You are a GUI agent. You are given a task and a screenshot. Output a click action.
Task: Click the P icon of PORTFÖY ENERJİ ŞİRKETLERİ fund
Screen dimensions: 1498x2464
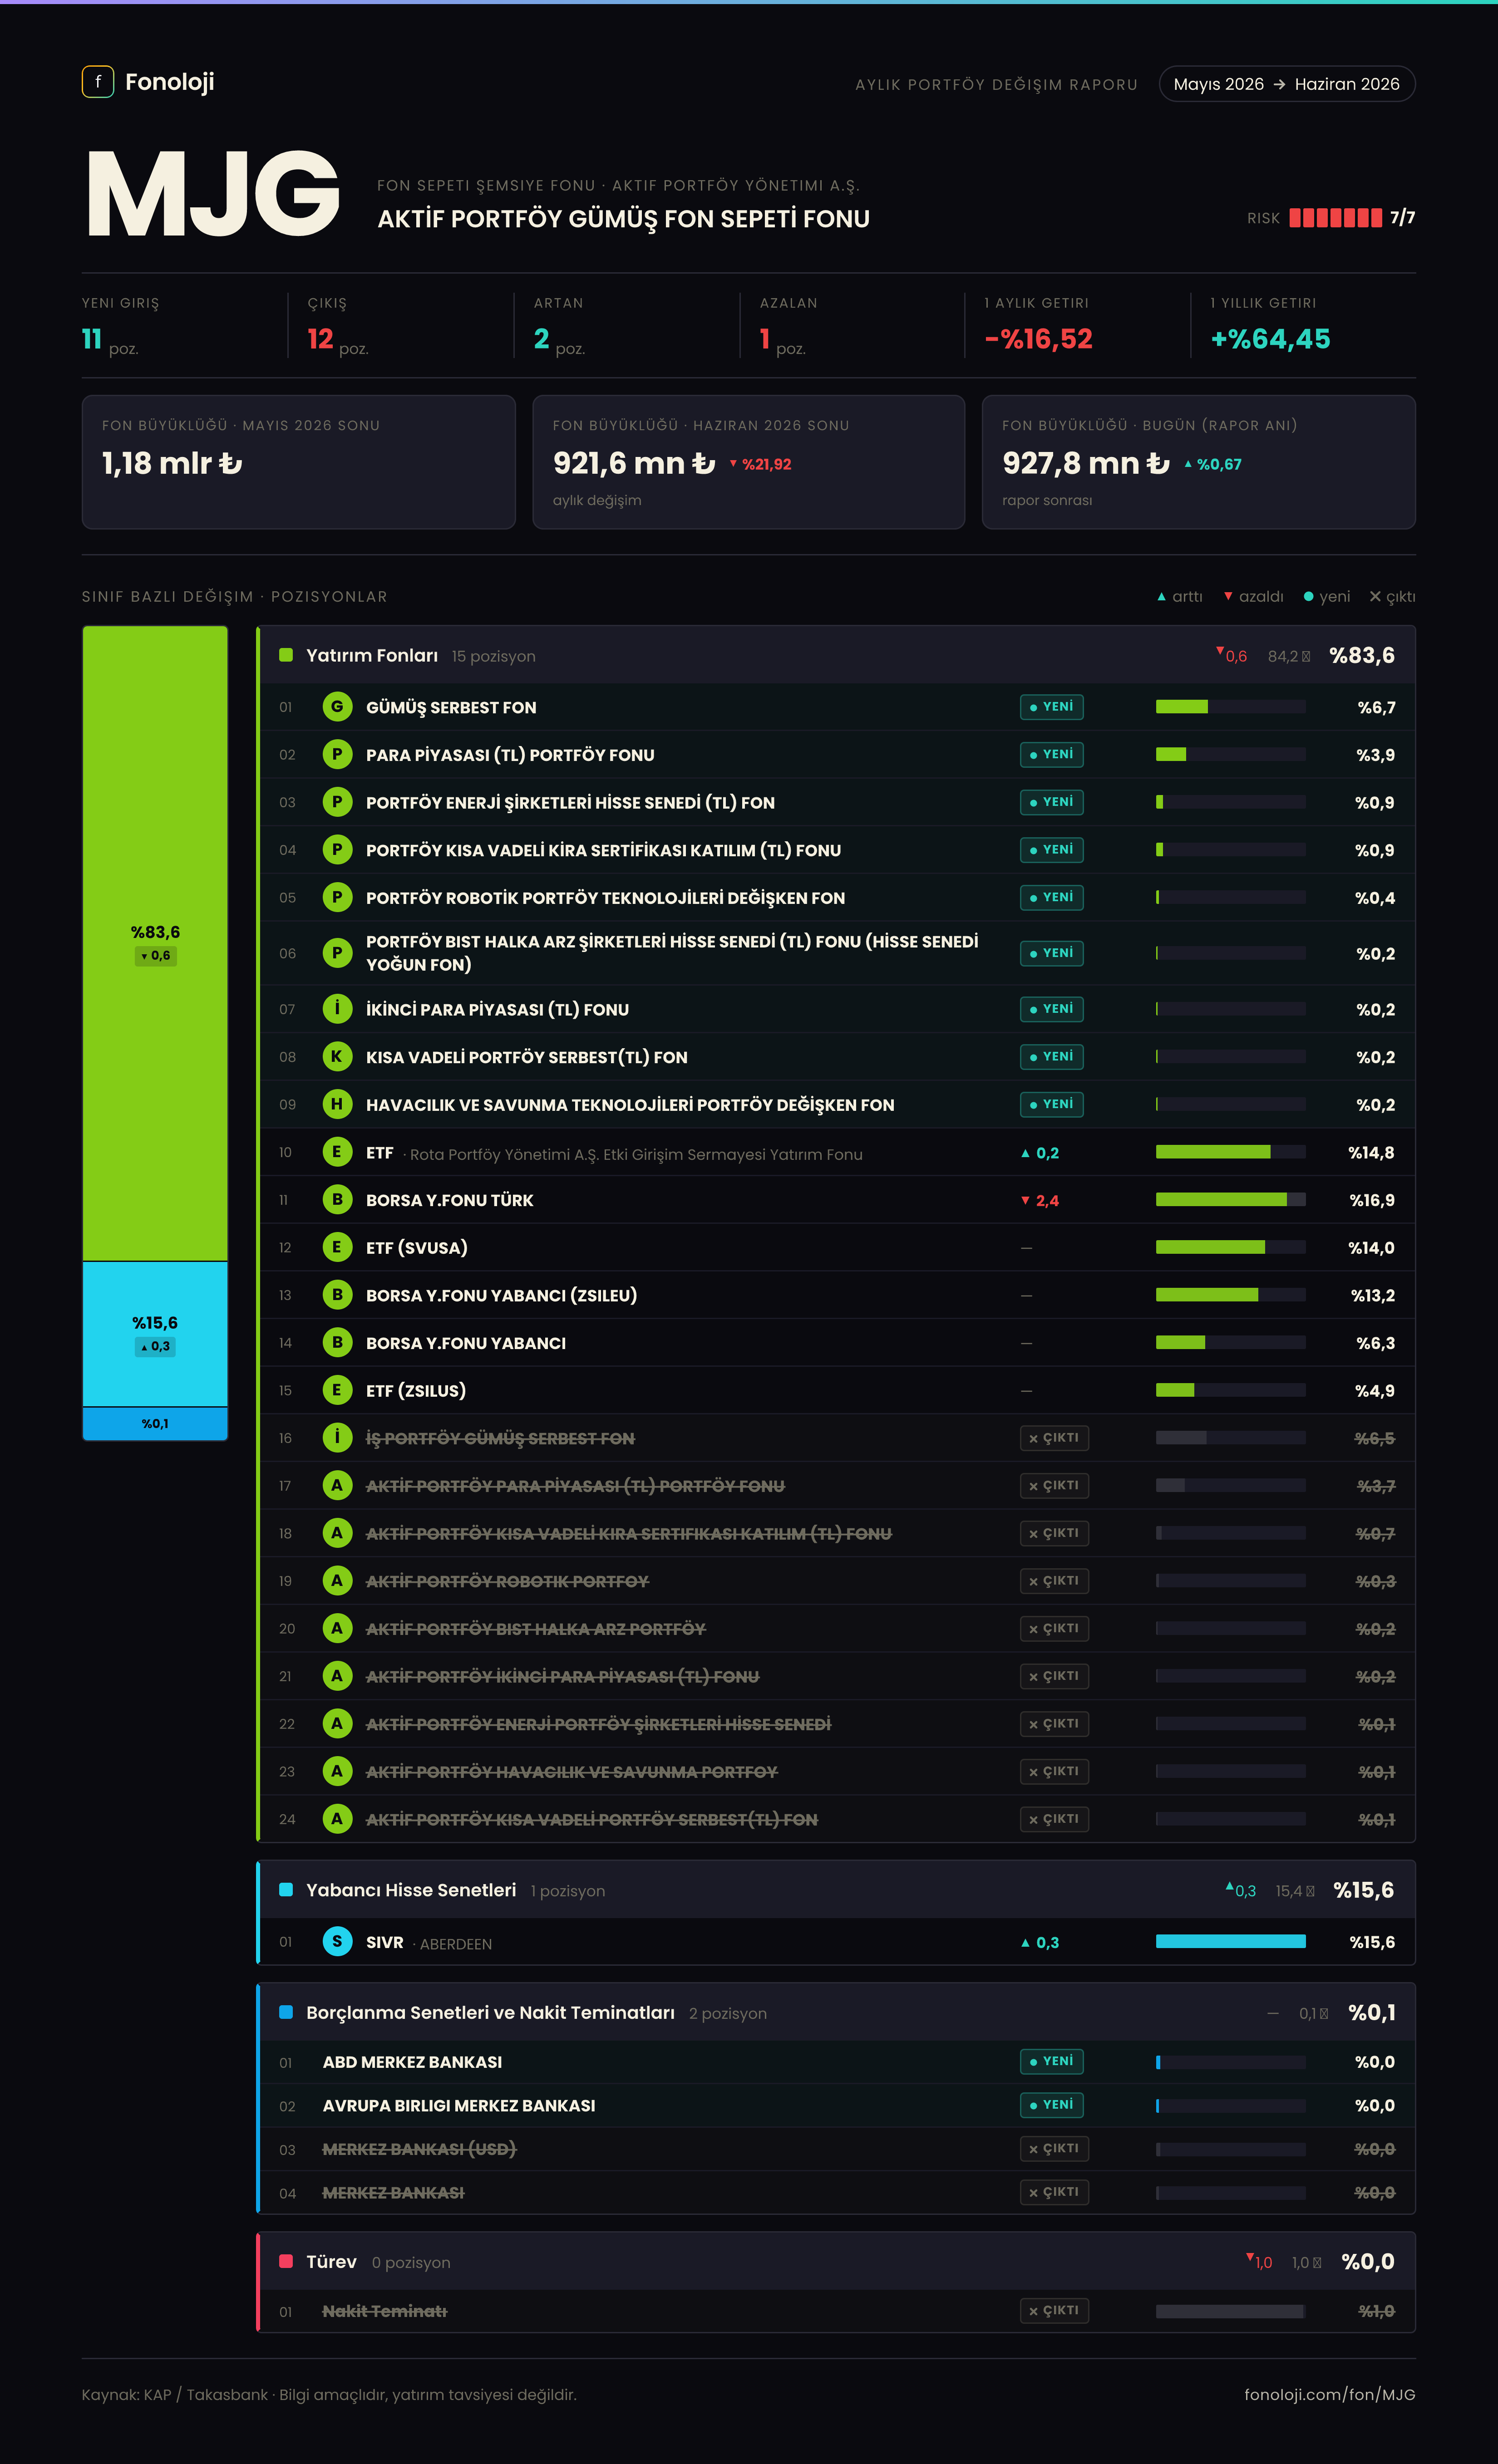pos(337,802)
